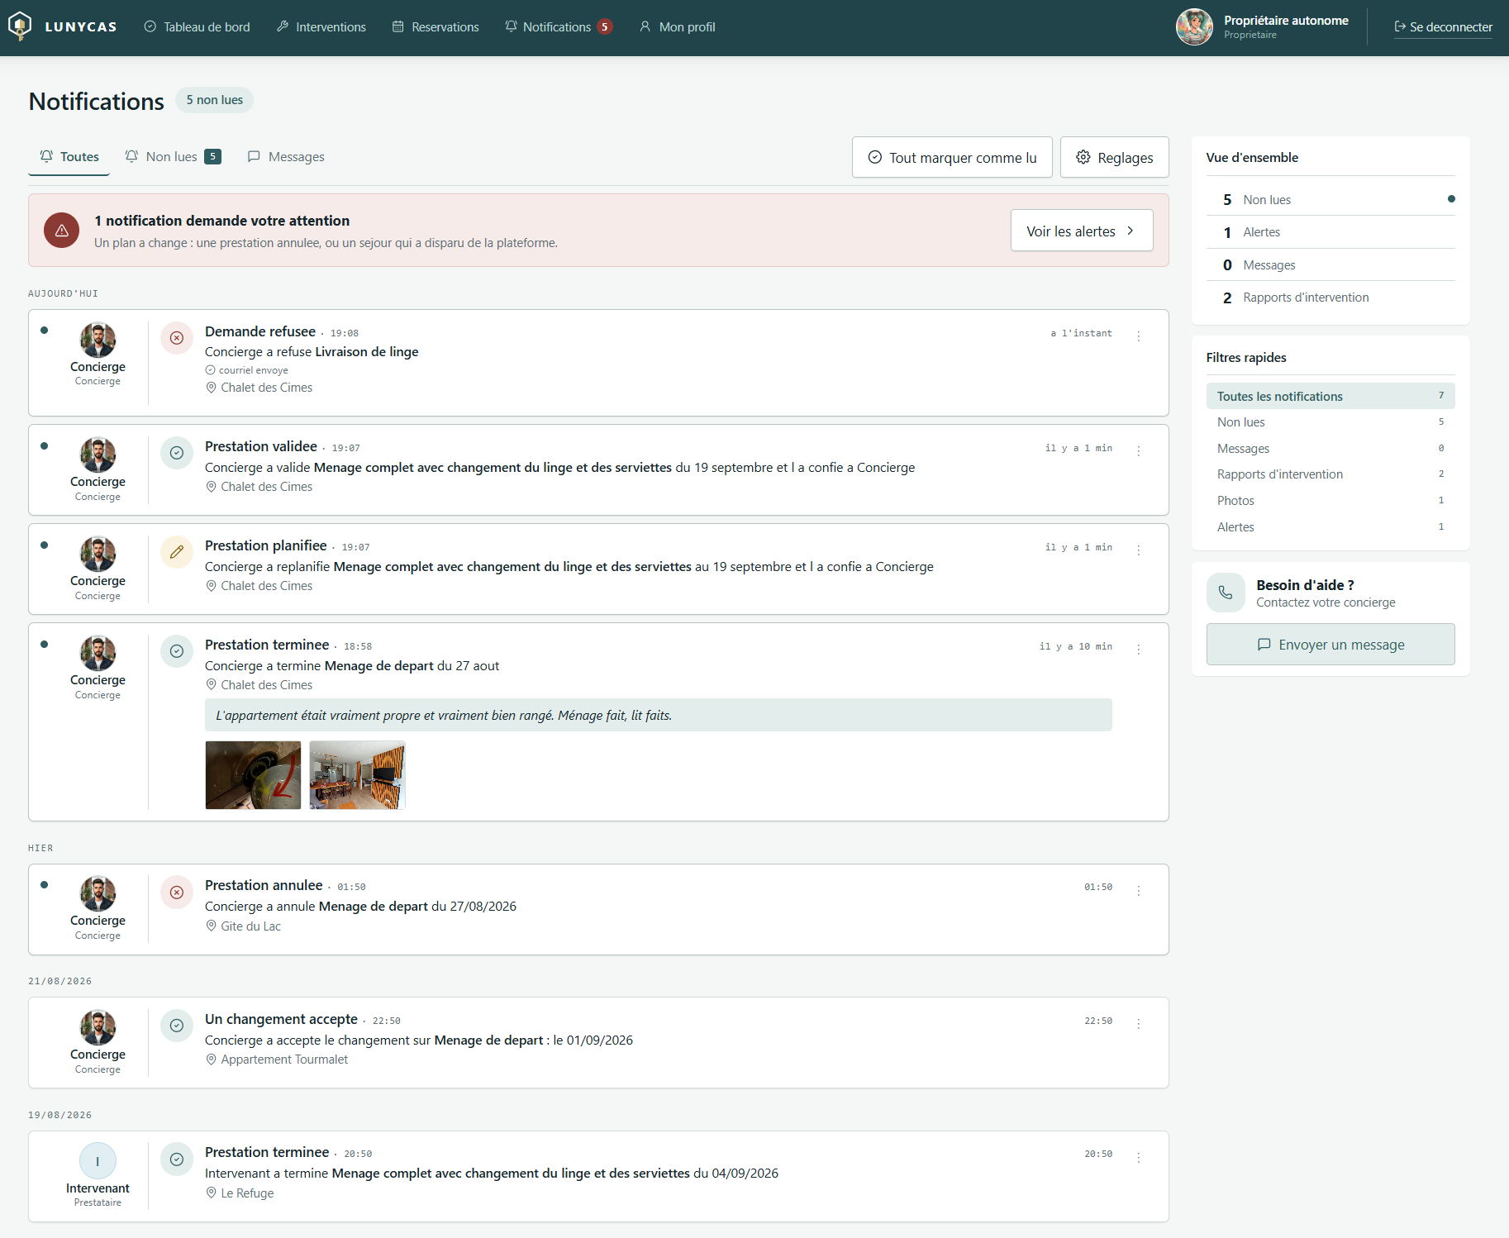Click Concierge avatar on Prestation planifiee card

coord(98,554)
